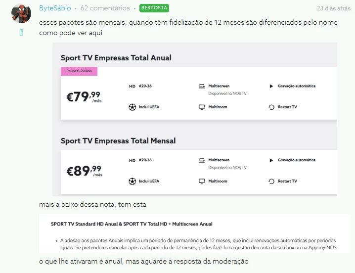
Task: Click the '23 dias atrás' timestamp
Action: (x=334, y=8)
